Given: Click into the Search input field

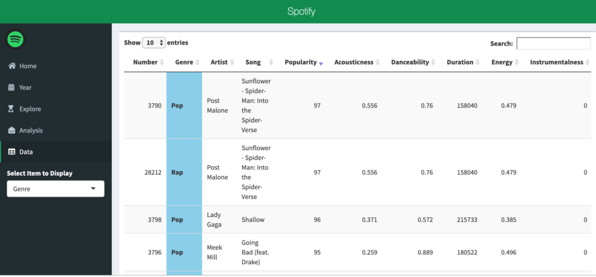Looking at the screenshot, I should click(x=553, y=44).
